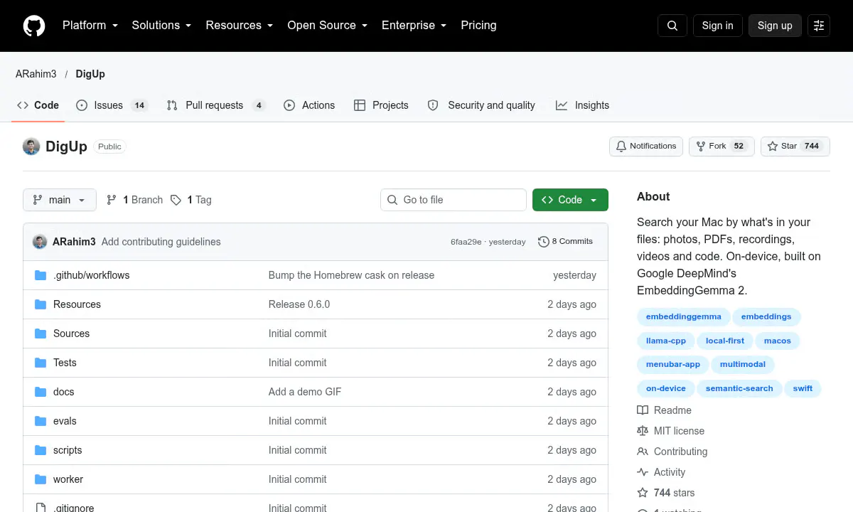Select the local-first topic tag

coord(725,341)
